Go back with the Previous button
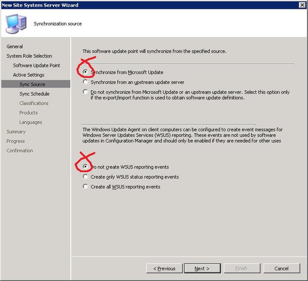Screen dimensions: 308x281 click(164, 268)
